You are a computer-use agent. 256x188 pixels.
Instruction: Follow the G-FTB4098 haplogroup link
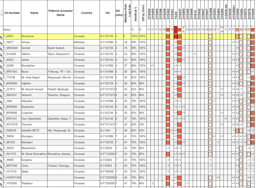(x=107, y=172)
